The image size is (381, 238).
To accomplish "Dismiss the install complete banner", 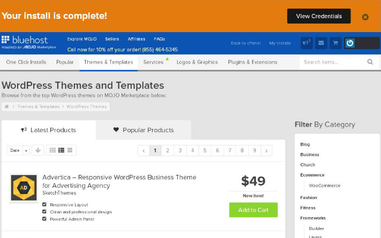I will click(365, 17).
